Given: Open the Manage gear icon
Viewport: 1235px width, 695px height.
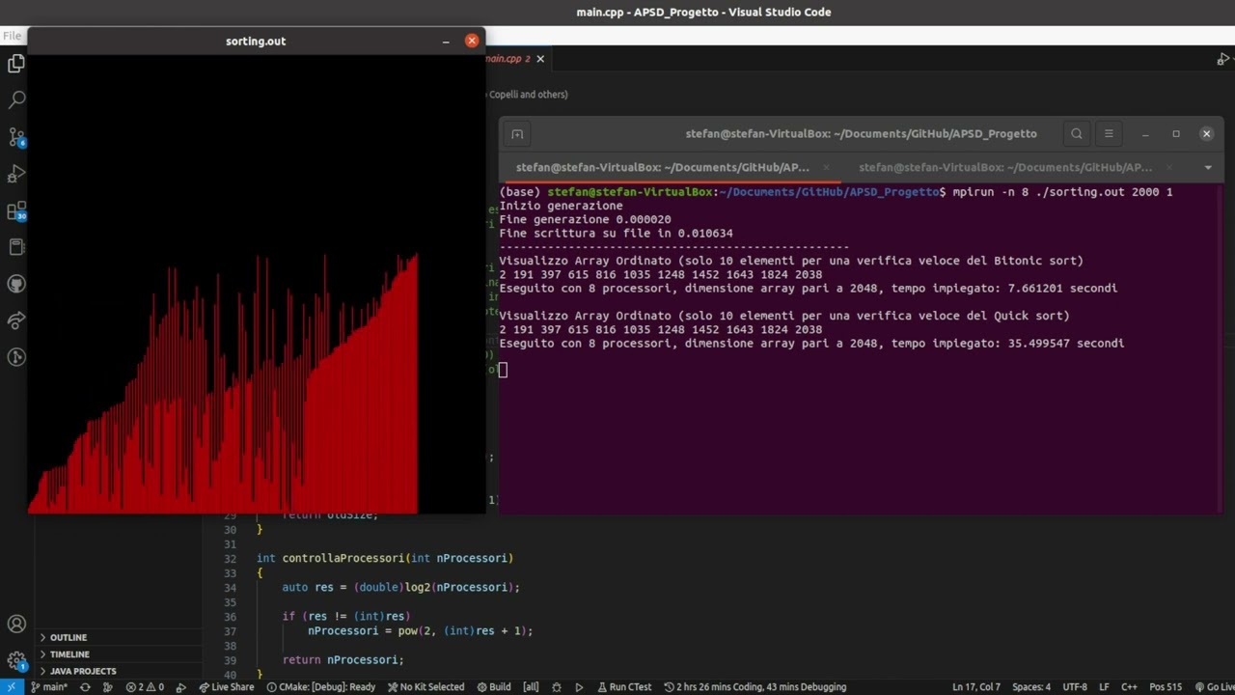Looking at the screenshot, I should (16, 661).
